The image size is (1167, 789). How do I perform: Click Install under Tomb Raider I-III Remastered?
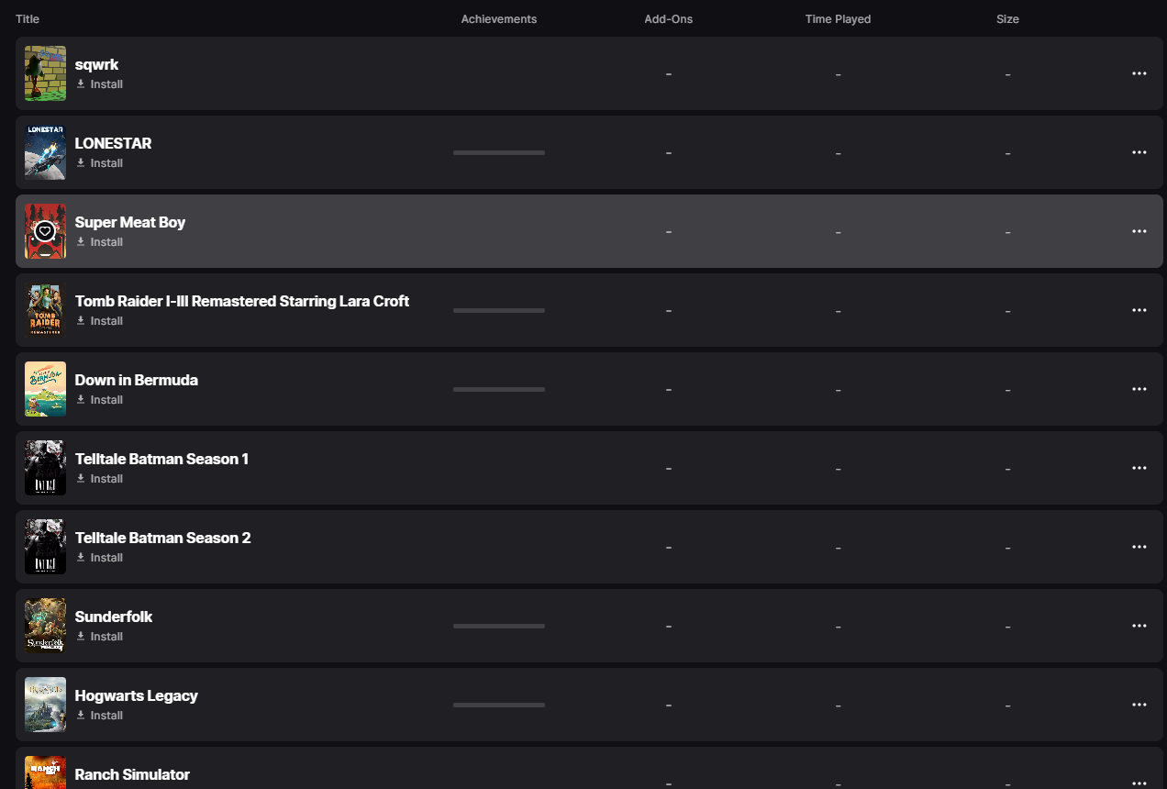point(99,321)
